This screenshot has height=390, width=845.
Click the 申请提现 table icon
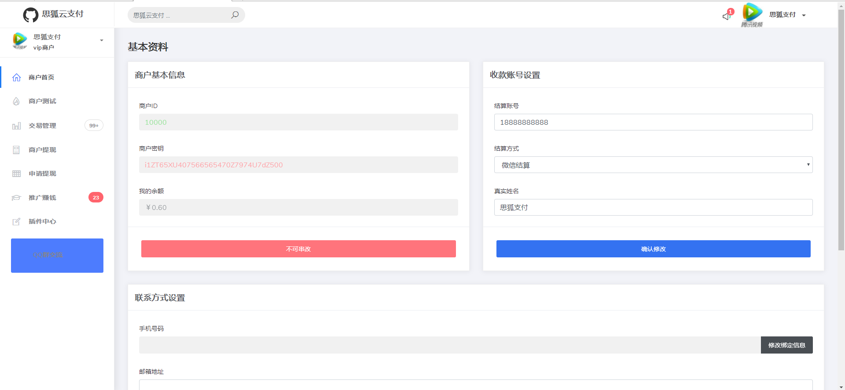16,174
